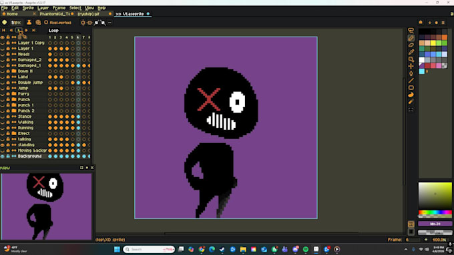Viewport: 454px width, 255px height.
Task: Select the Rectangle shape tool
Action: click(411, 87)
